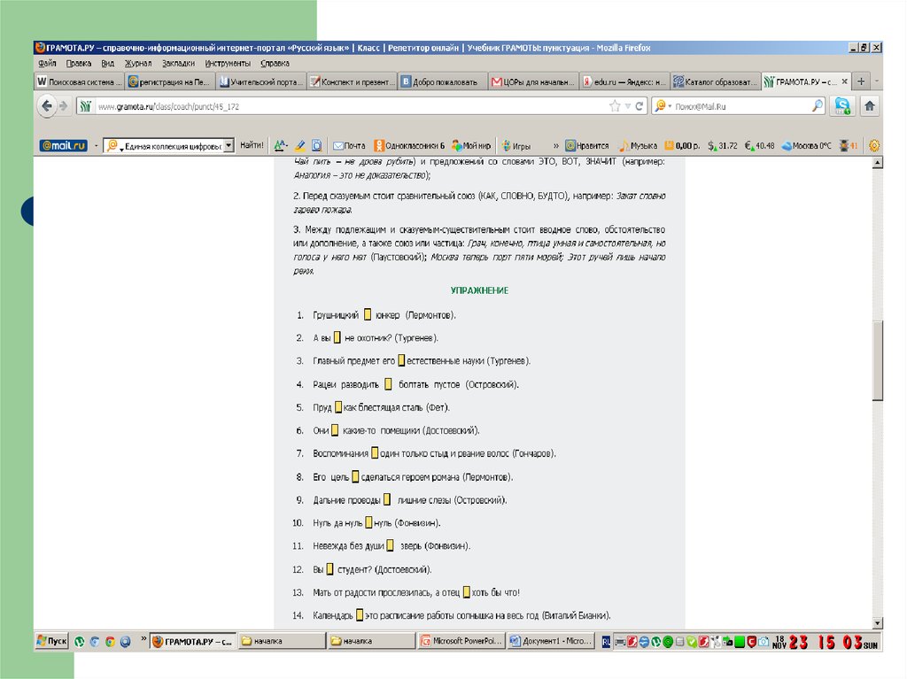Click the search magnifier icon in search box
The height and width of the screenshot is (679, 907).
tap(818, 106)
